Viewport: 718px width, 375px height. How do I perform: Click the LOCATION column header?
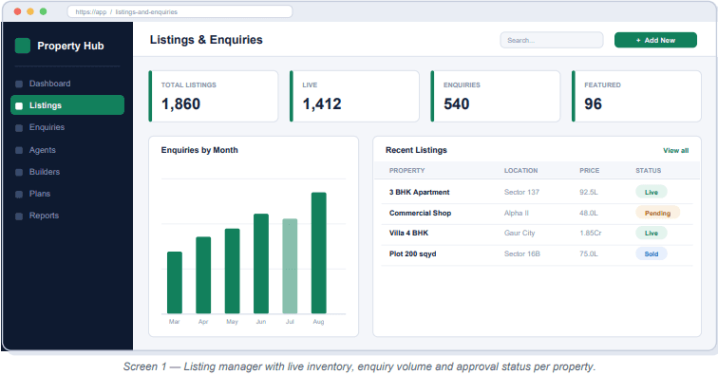(521, 171)
